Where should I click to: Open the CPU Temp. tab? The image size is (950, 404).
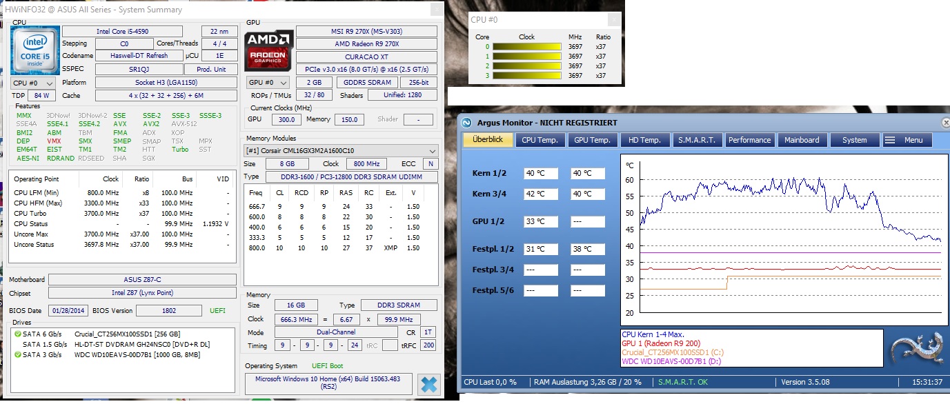coord(540,140)
